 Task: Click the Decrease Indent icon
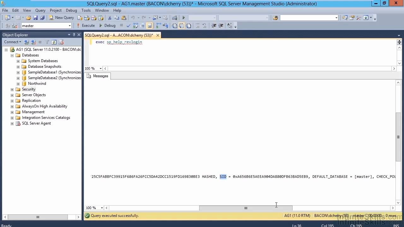pos(214,26)
